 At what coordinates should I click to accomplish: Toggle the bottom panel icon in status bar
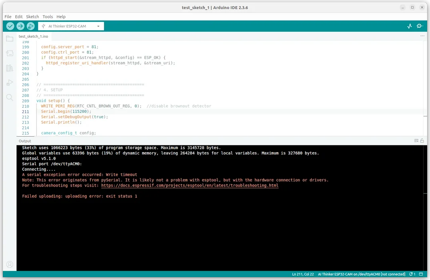point(421,274)
